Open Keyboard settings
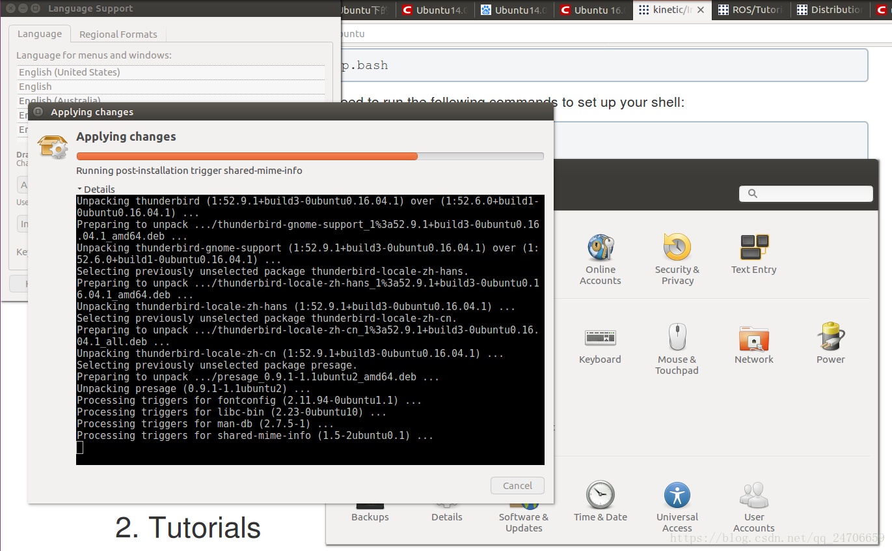892x551 pixels. click(600, 344)
